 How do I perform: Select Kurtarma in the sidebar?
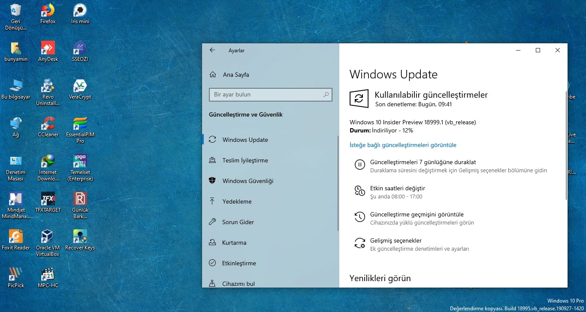point(271,243)
